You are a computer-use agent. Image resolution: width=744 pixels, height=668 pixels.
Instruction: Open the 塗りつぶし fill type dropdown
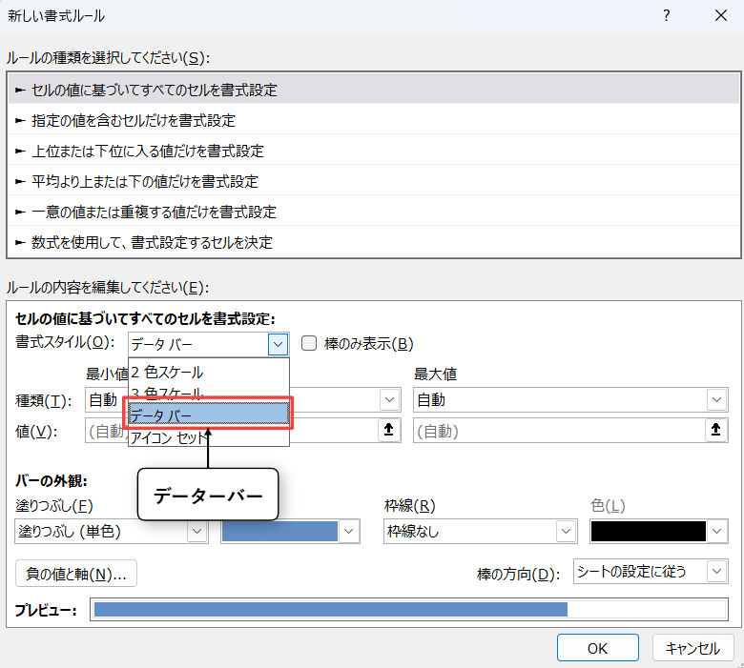[197, 531]
